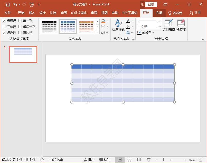
Task: Open the 插入 ribbon tab
Action: coord(32,13)
